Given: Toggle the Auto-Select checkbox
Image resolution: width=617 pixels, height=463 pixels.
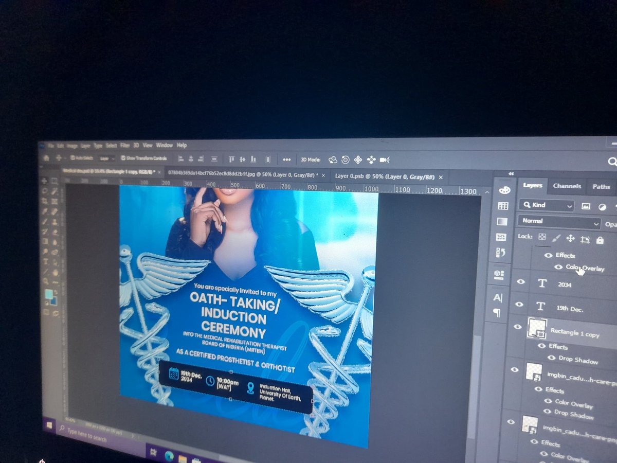Looking at the screenshot, I should coord(72,158).
